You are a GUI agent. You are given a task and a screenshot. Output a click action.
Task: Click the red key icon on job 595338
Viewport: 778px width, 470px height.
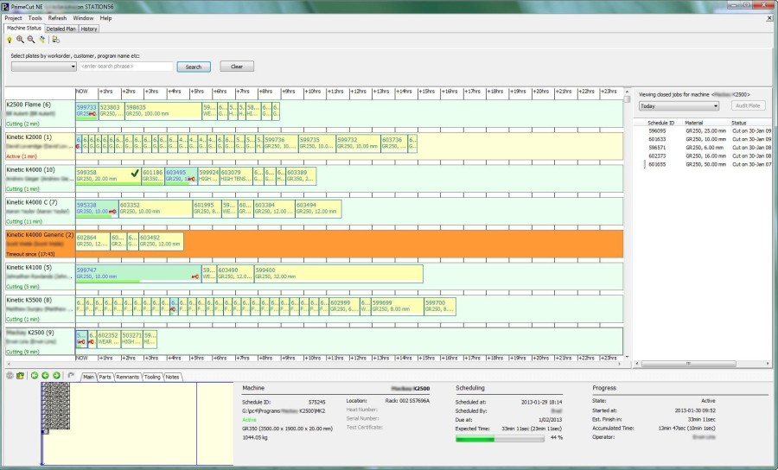tap(112, 212)
